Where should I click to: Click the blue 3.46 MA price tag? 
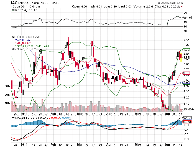(186, 82)
